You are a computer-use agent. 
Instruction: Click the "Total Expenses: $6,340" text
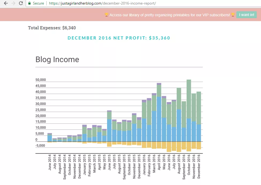(x=52, y=28)
